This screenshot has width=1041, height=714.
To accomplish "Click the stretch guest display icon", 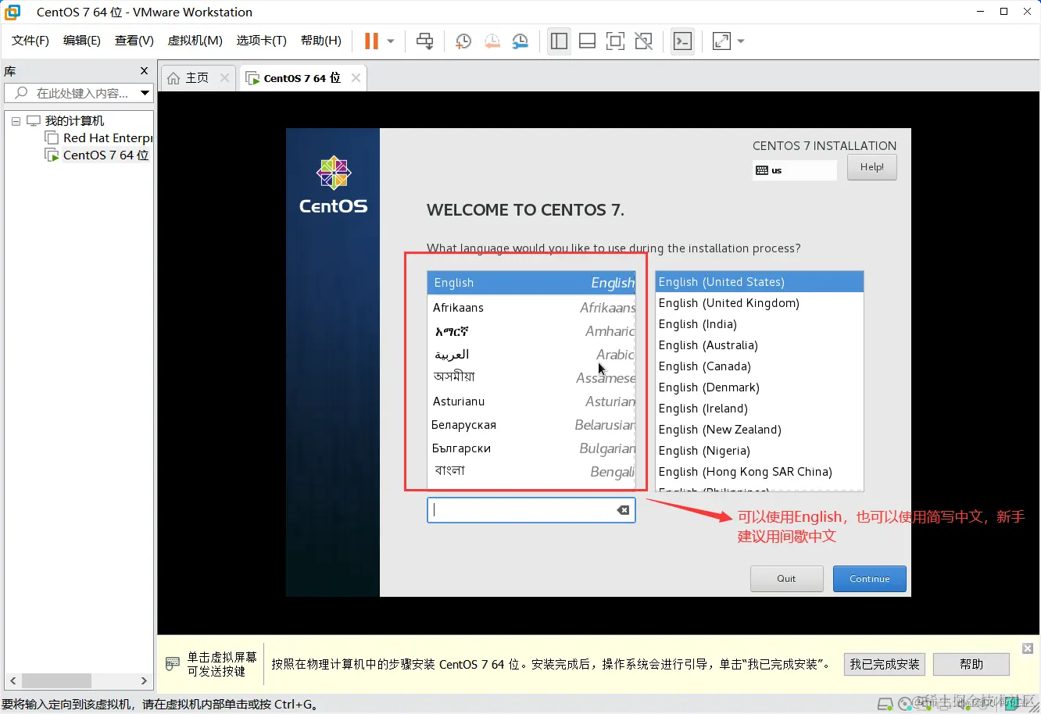I will point(721,41).
